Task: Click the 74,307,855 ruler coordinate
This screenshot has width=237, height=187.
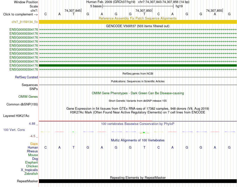Action: [214, 10]
